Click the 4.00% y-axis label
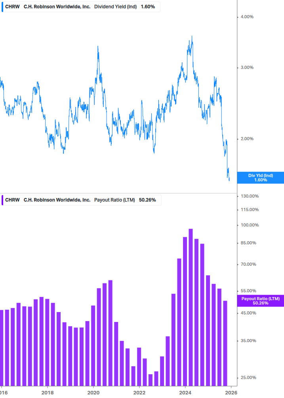Image resolution: width=284 pixels, height=398 pixels. [247, 17]
